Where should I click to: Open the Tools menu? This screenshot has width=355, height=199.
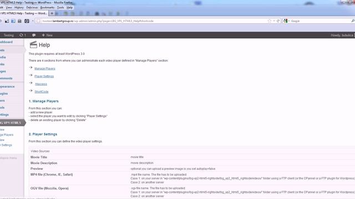pyautogui.click(x=60, y=7)
